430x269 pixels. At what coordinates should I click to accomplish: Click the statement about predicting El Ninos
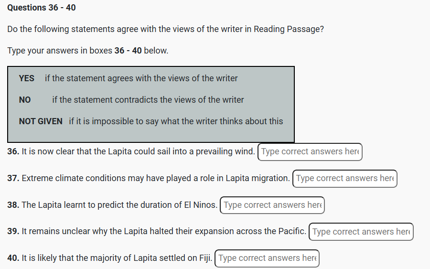(x=119, y=205)
